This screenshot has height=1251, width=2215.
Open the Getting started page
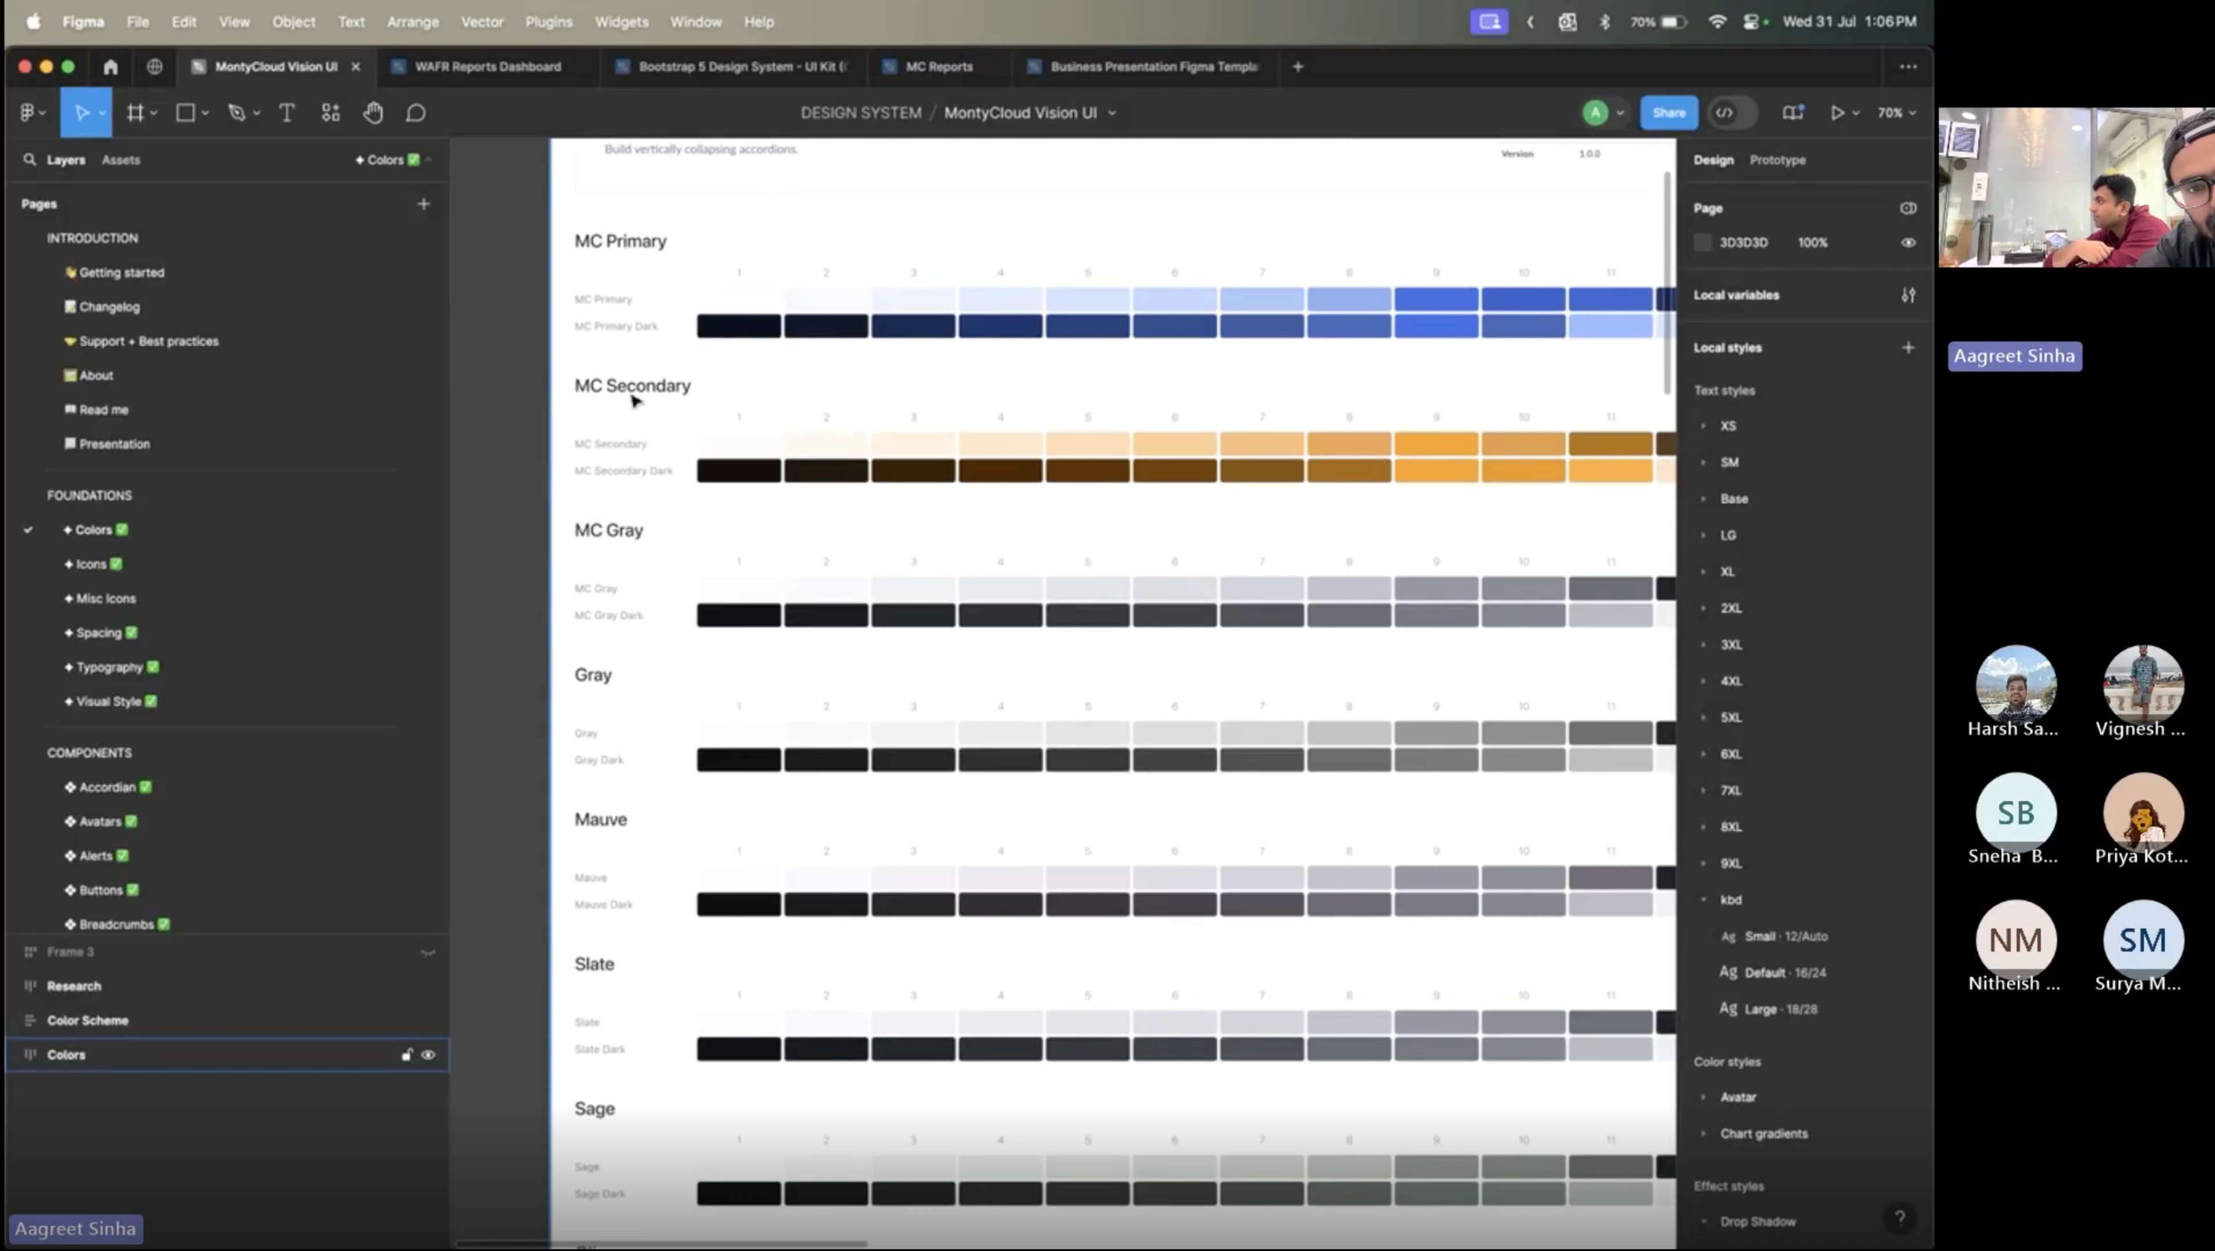121,272
